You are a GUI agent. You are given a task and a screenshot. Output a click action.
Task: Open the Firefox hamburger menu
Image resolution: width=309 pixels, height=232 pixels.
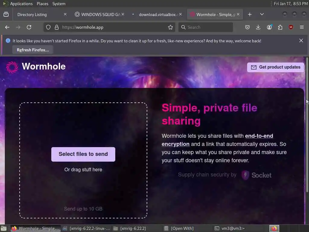pyautogui.click(x=302, y=27)
